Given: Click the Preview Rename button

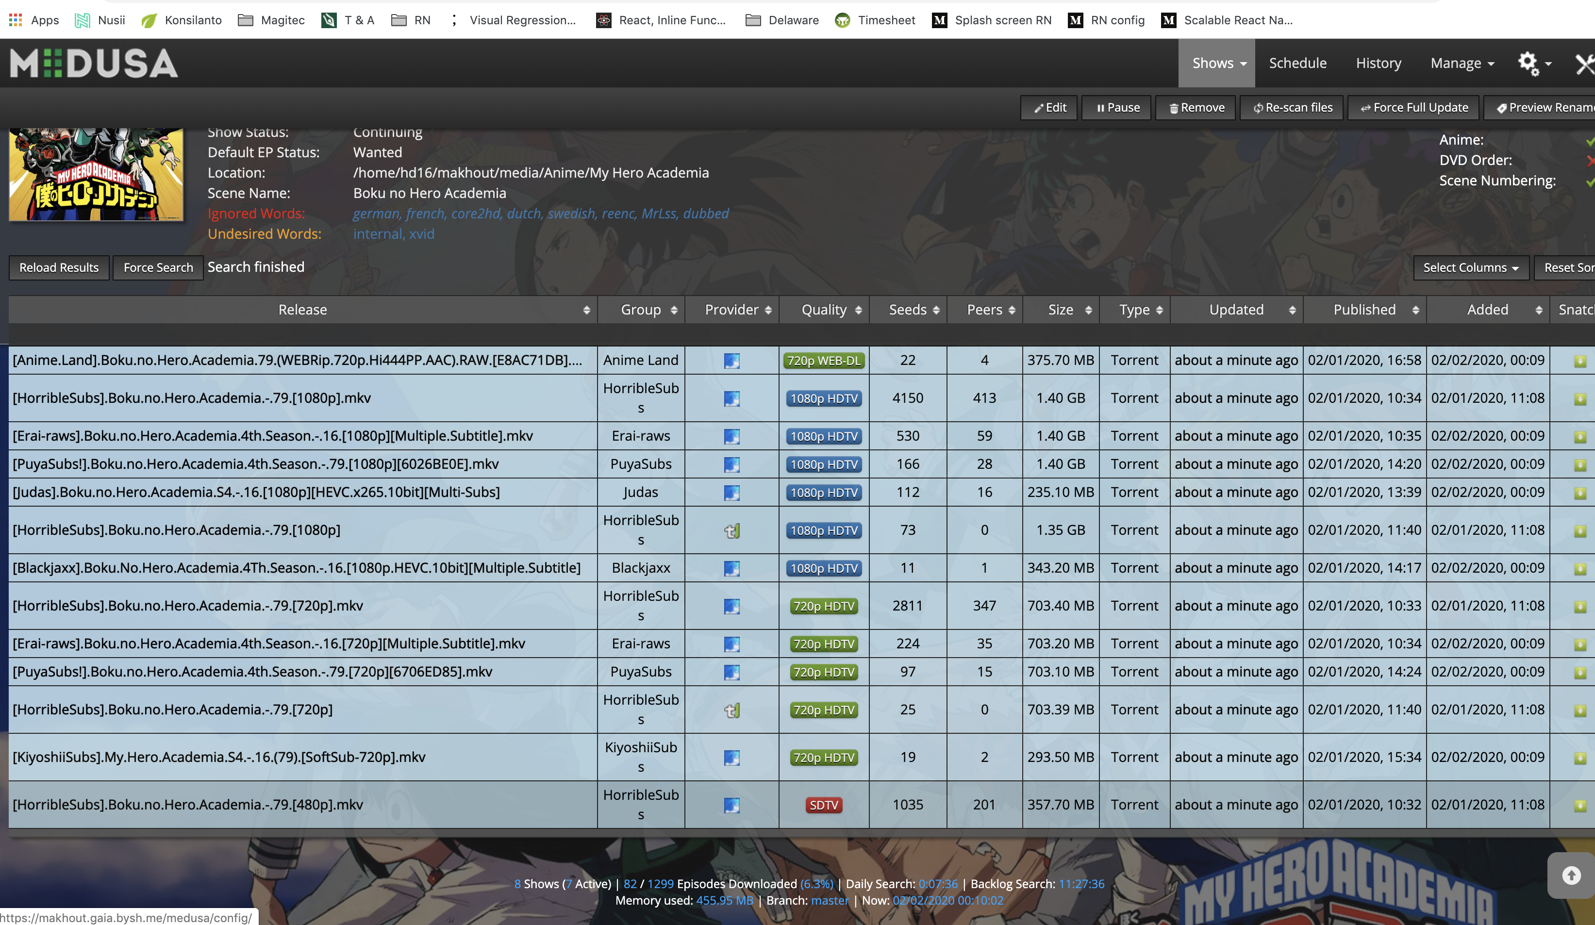Looking at the screenshot, I should [1540, 108].
